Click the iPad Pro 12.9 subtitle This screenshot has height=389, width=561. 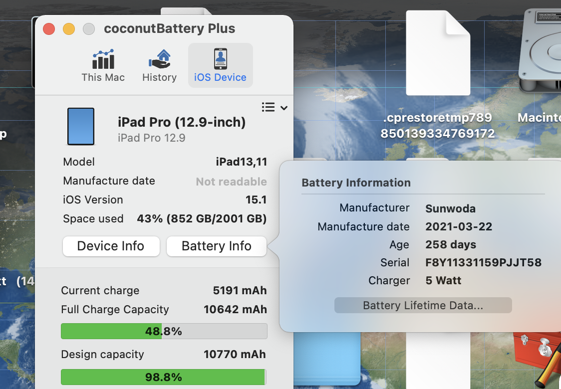click(x=152, y=138)
